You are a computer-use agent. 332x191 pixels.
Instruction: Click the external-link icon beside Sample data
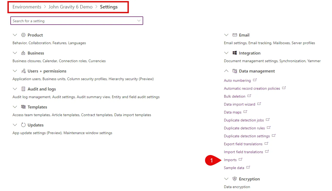pos(248,167)
